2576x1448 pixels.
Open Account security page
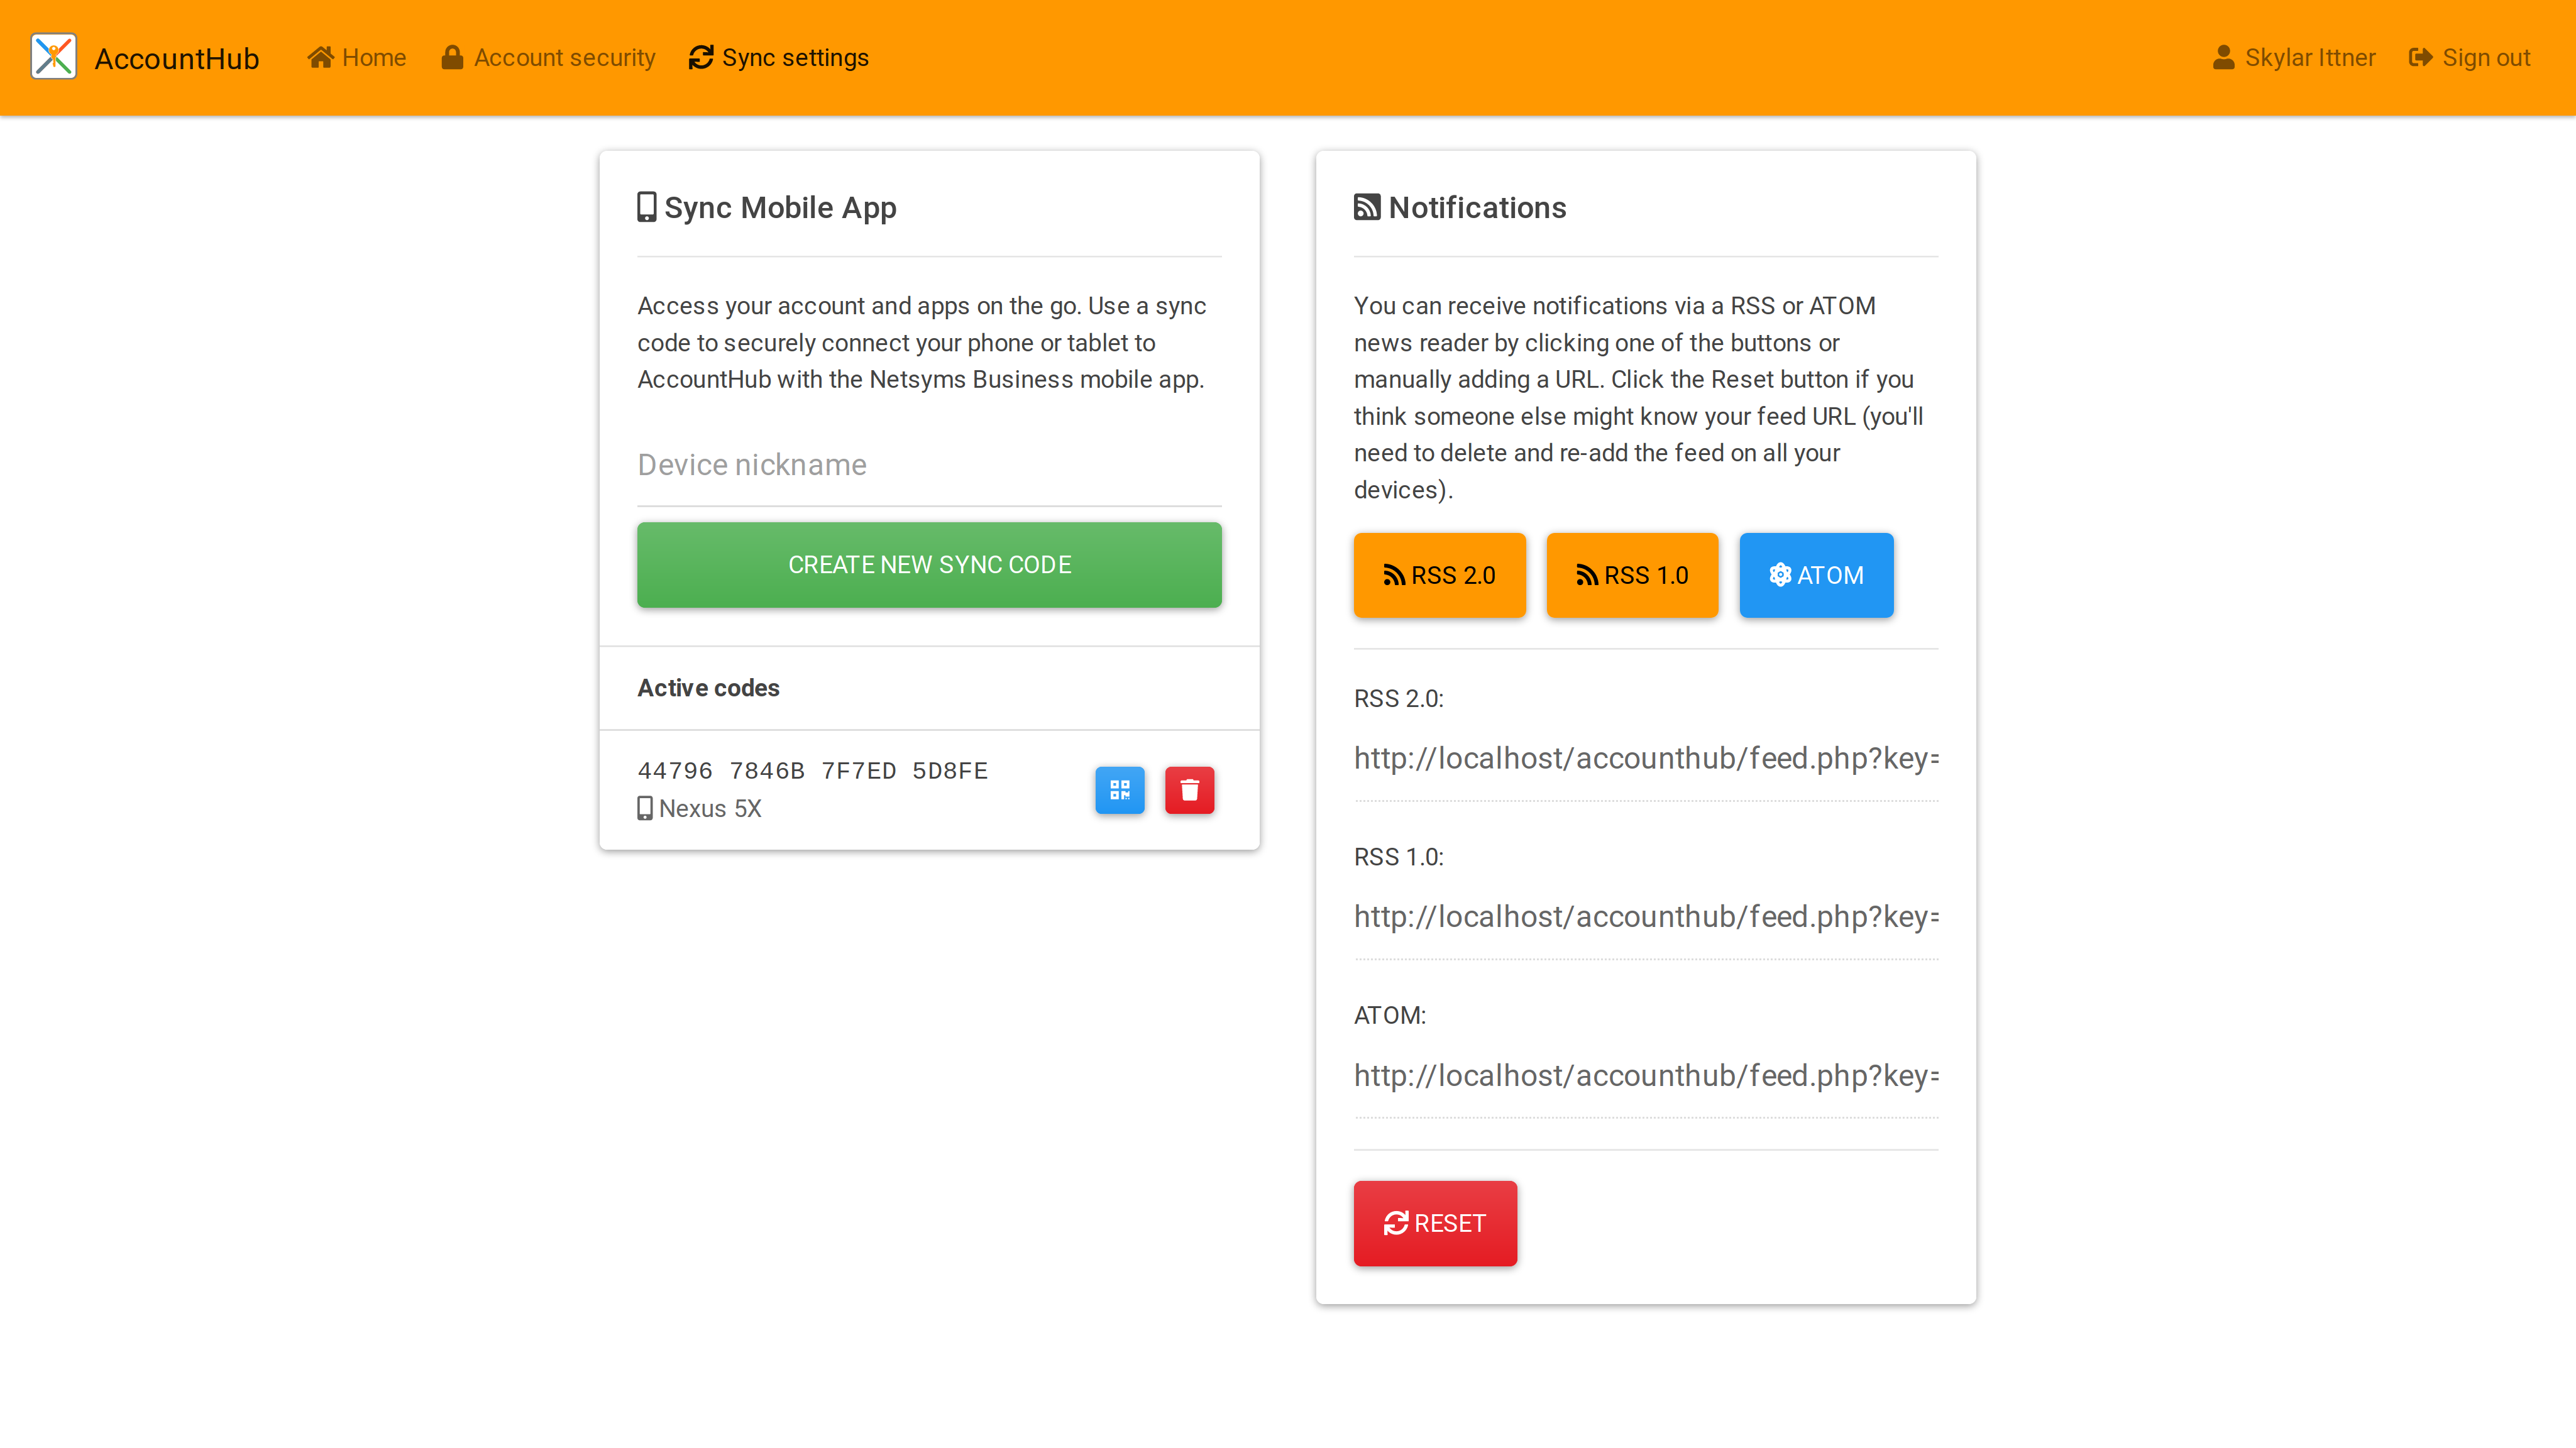[x=548, y=57]
